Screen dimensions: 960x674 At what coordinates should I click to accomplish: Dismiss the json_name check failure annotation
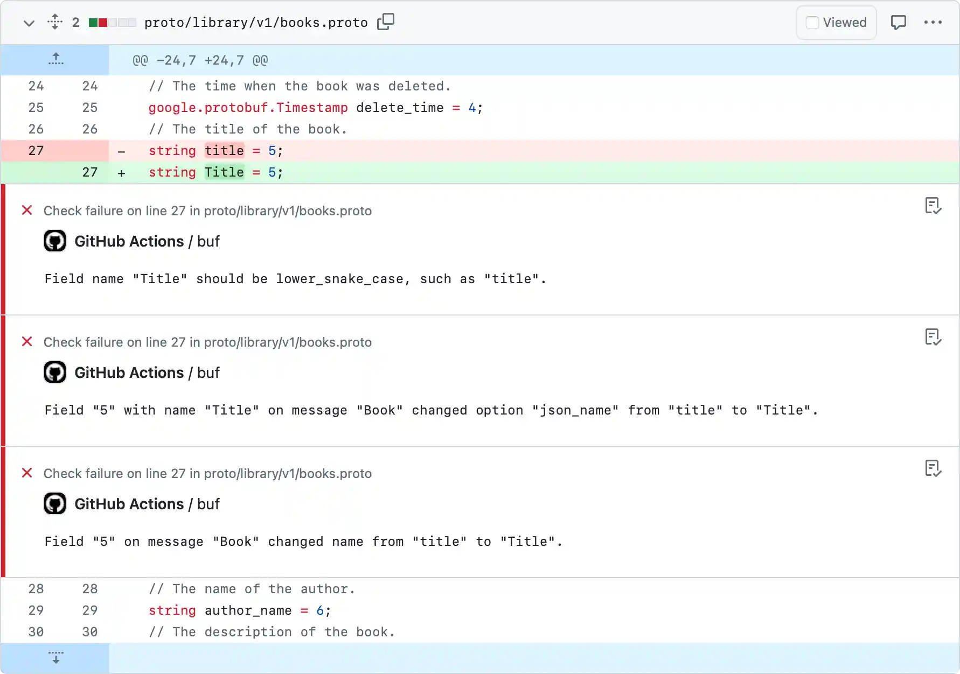[934, 337]
